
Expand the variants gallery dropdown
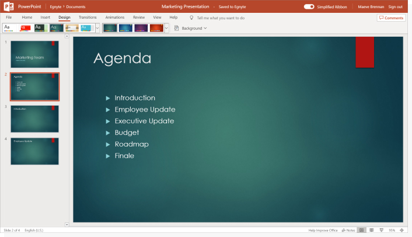click(167, 27)
